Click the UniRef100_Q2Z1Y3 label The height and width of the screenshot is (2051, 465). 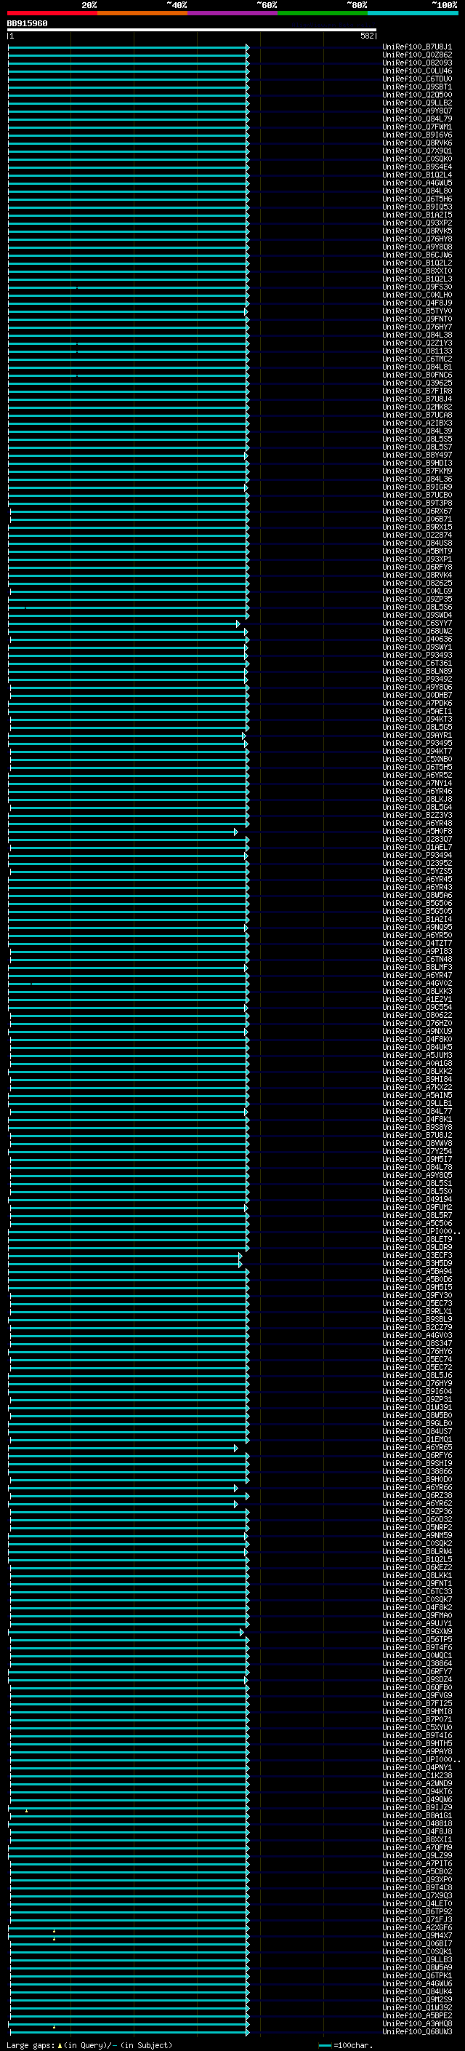point(417,343)
